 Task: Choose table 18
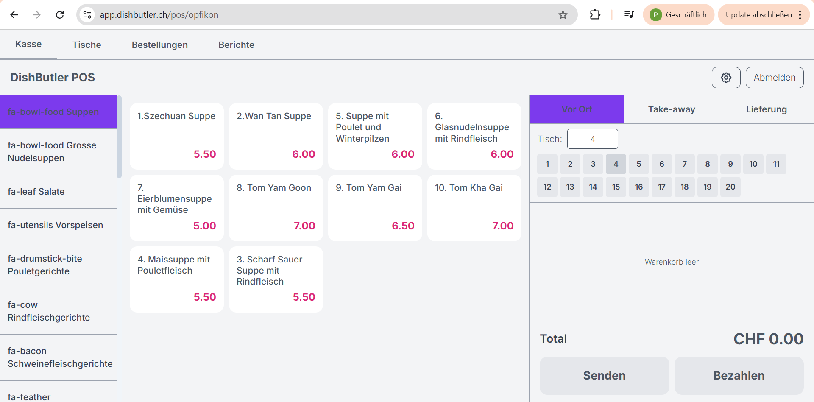[x=685, y=187]
